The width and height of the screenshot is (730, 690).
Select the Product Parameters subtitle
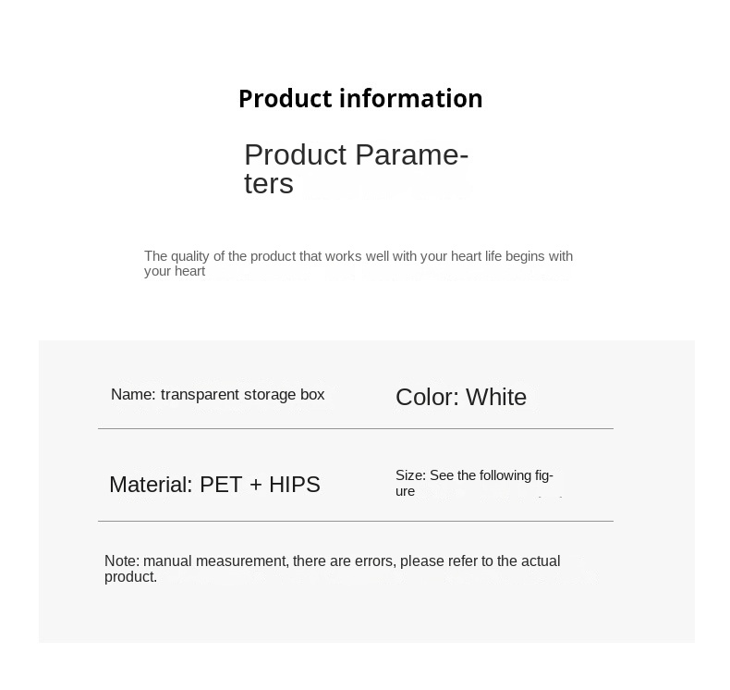[356, 168]
